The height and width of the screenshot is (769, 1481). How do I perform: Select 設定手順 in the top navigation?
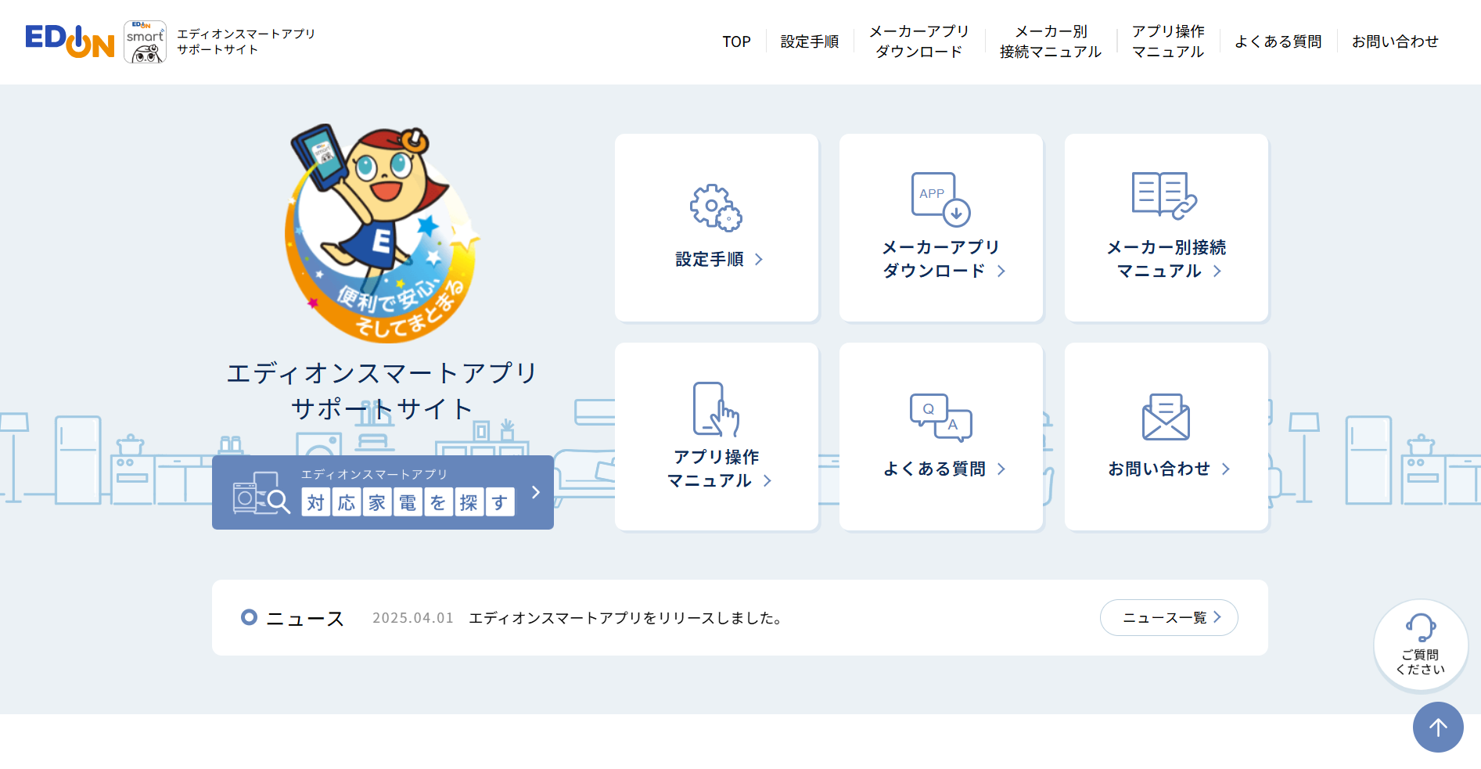pos(809,42)
